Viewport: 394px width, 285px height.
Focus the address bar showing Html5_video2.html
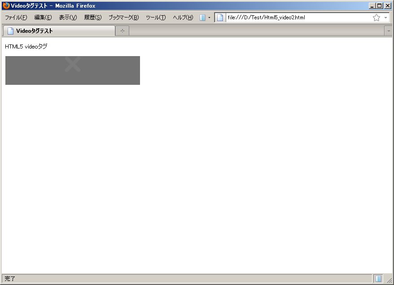(x=296, y=18)
